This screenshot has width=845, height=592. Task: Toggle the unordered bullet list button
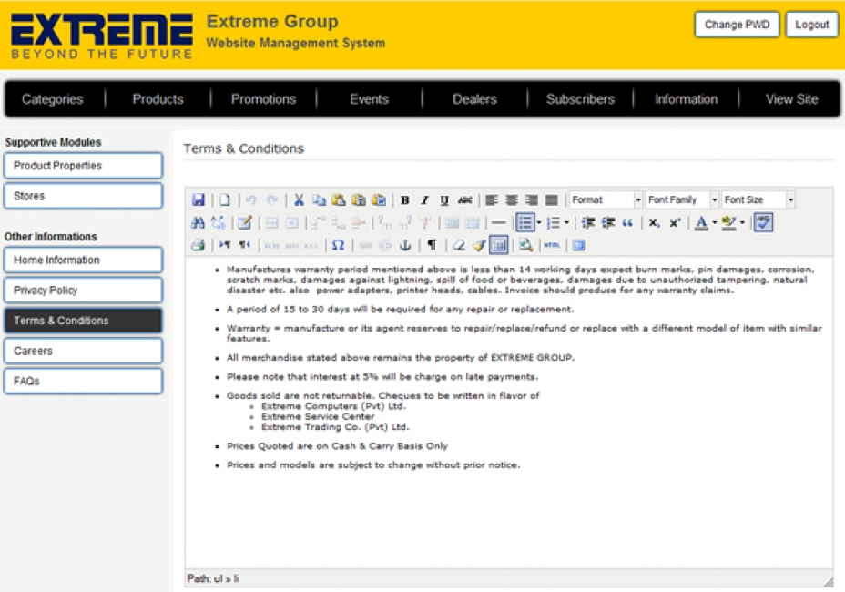pyautogui.click(x=524, y=222)
